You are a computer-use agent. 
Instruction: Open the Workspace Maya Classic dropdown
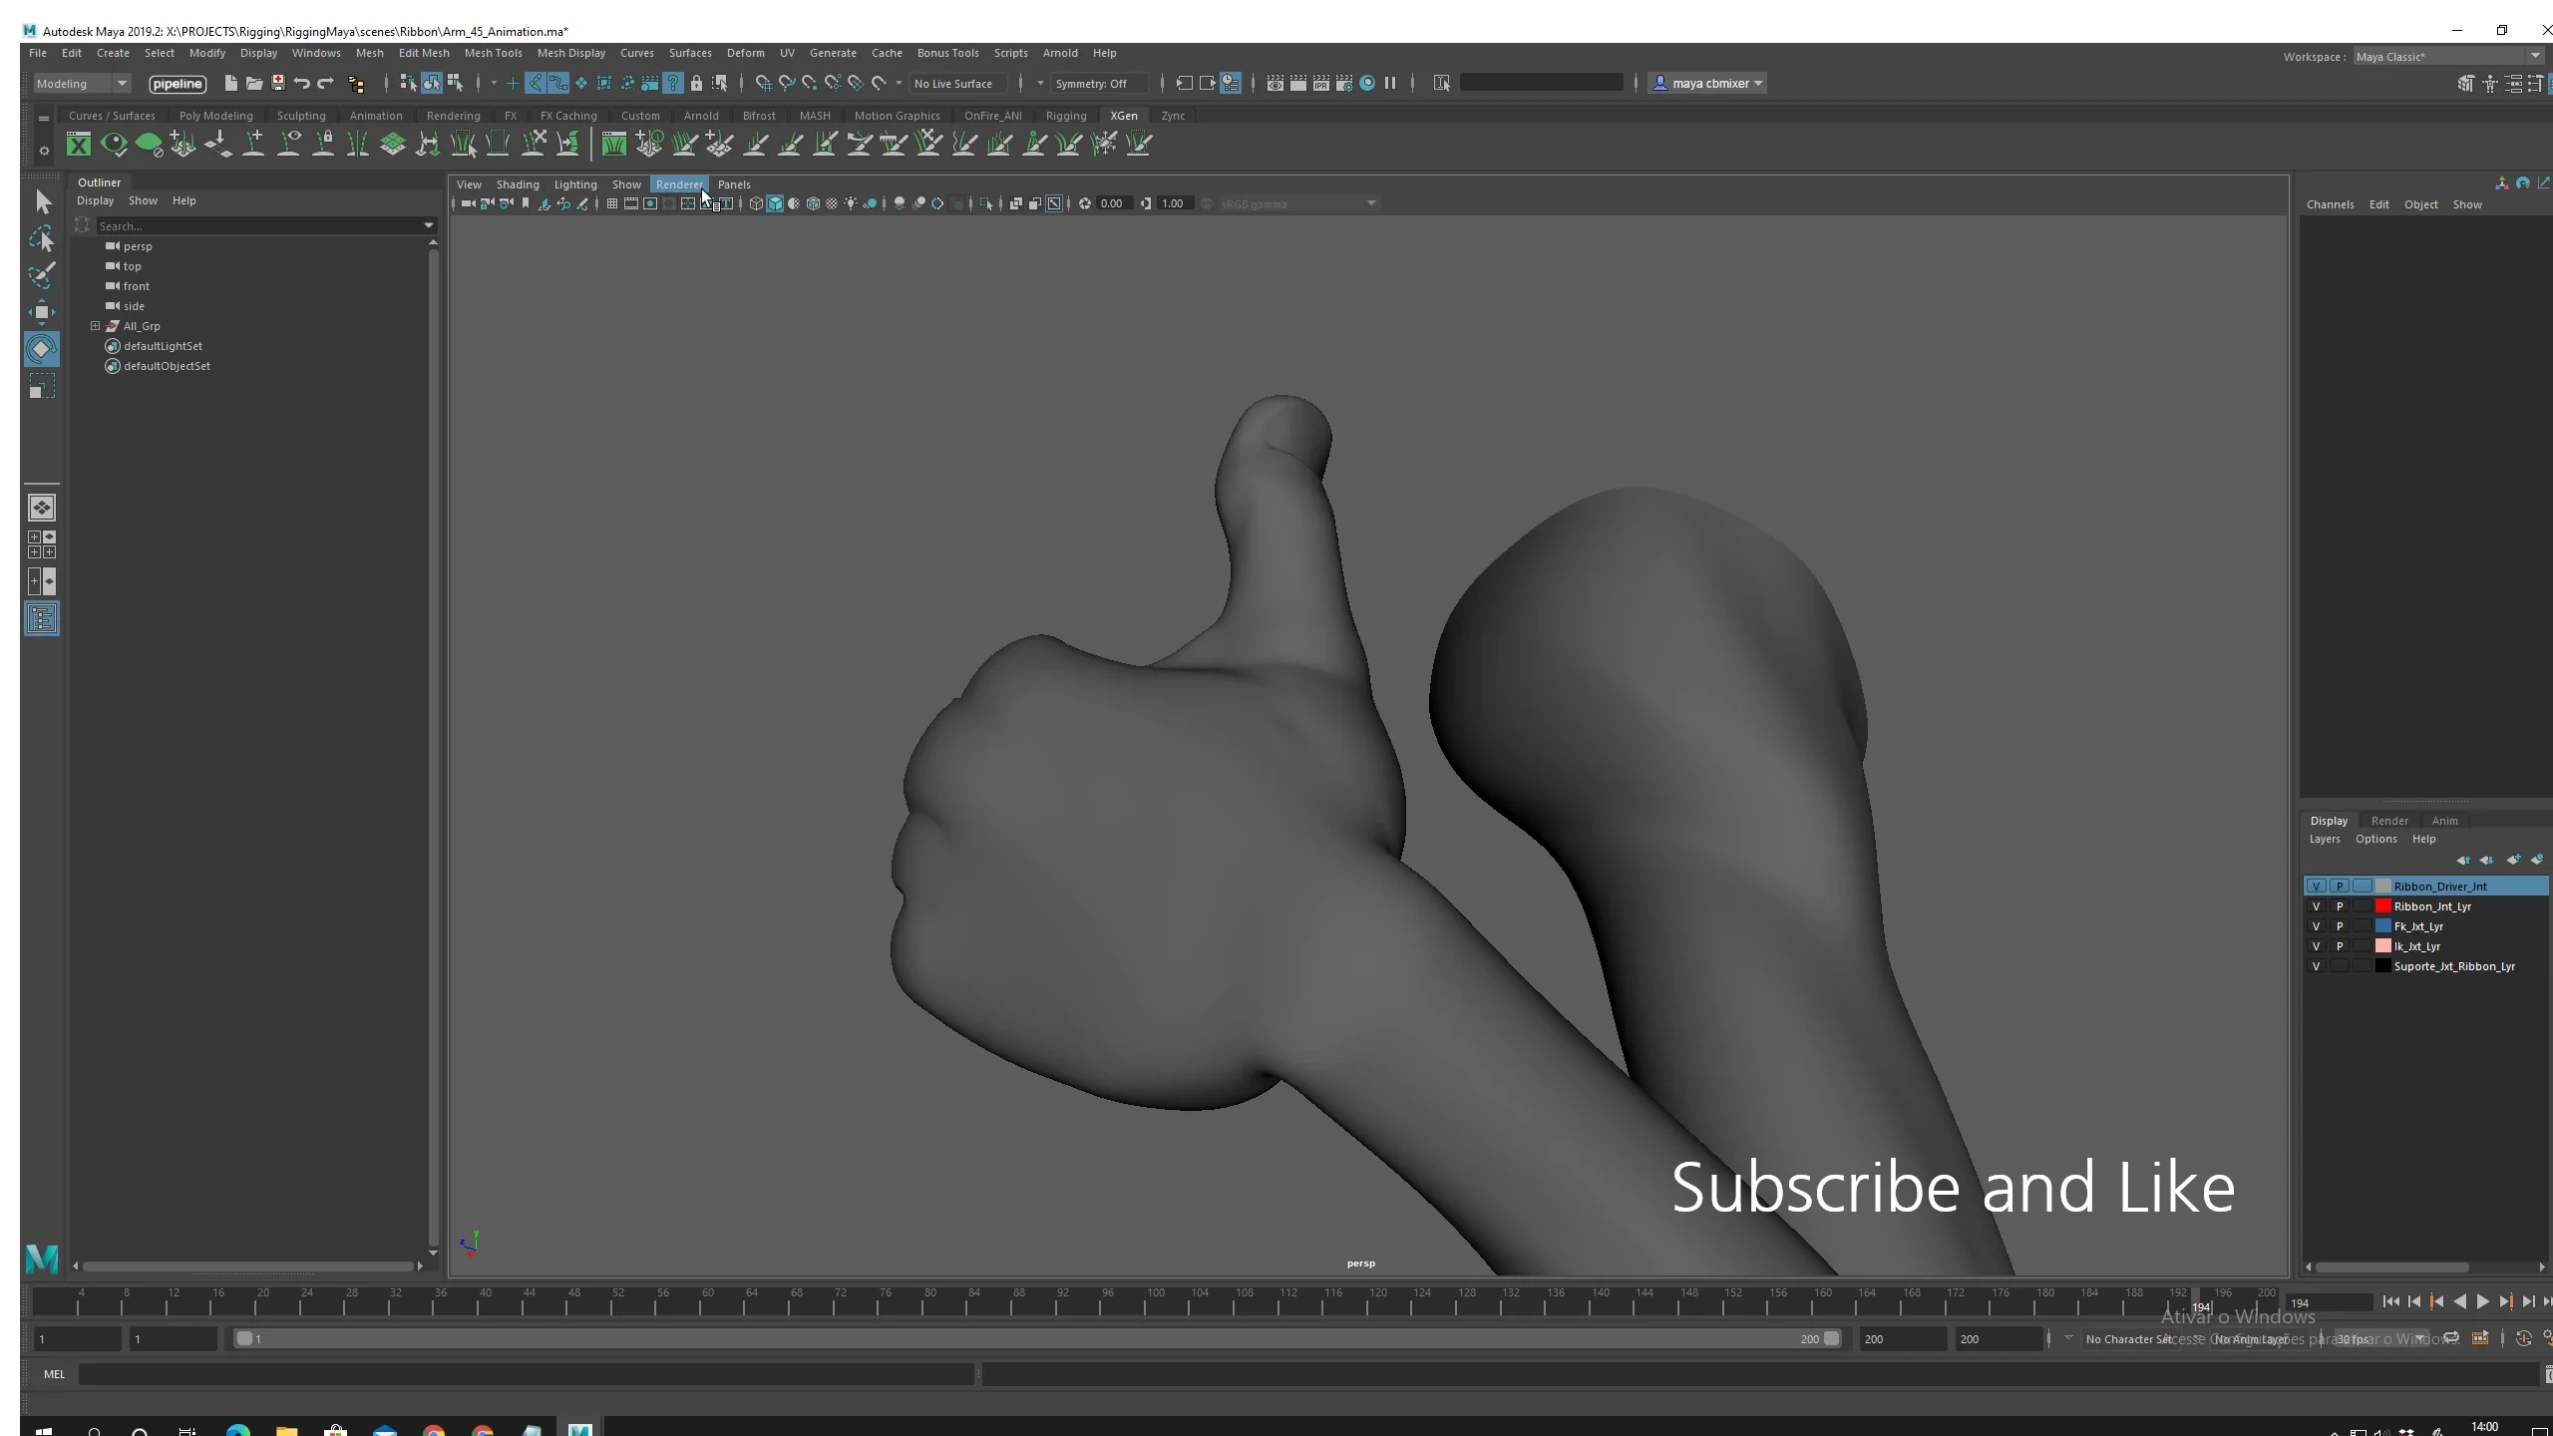pyautogui.click(x=2448, y=57)
